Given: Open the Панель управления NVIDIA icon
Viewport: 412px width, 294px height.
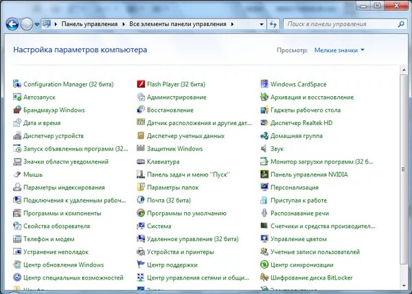Looking at the screenshot, I should click(x=264, y=174).
